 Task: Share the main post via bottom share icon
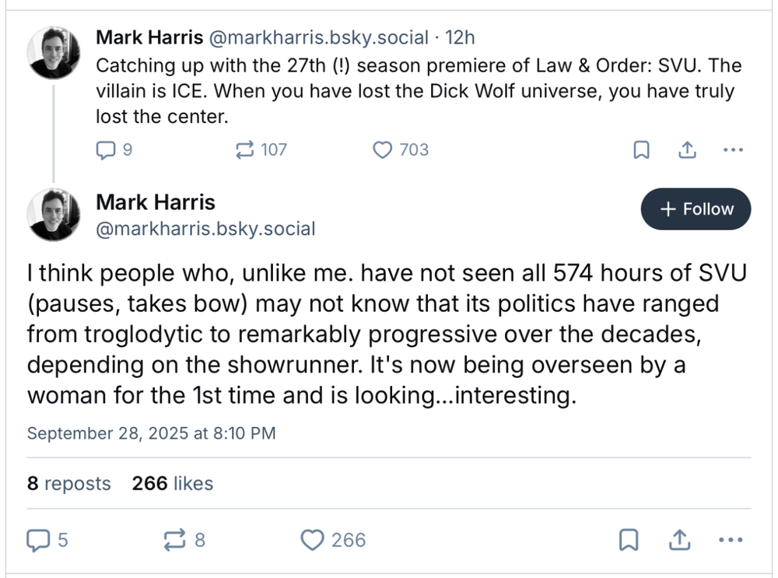(x=679, y=539)
